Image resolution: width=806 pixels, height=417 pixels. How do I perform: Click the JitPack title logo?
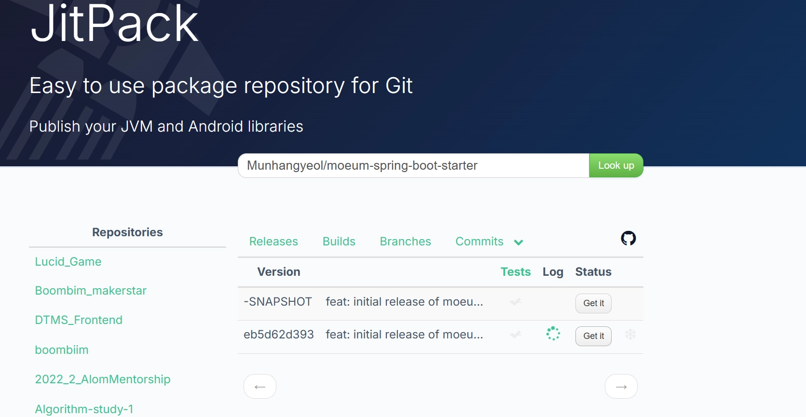tap(115, 24)
